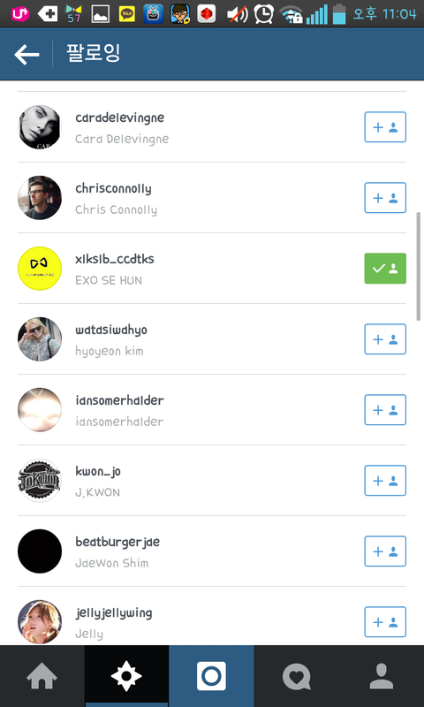Tap the KakaoTalk status bar icon

click(127, 14)
